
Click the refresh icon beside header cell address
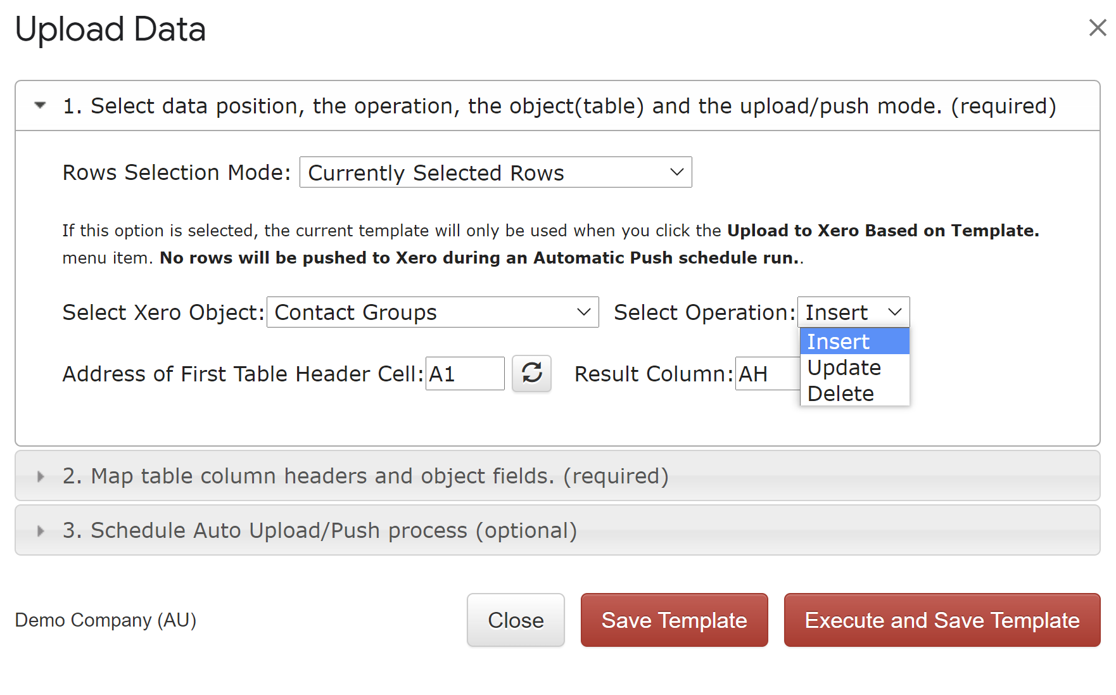tap(531, 373)
